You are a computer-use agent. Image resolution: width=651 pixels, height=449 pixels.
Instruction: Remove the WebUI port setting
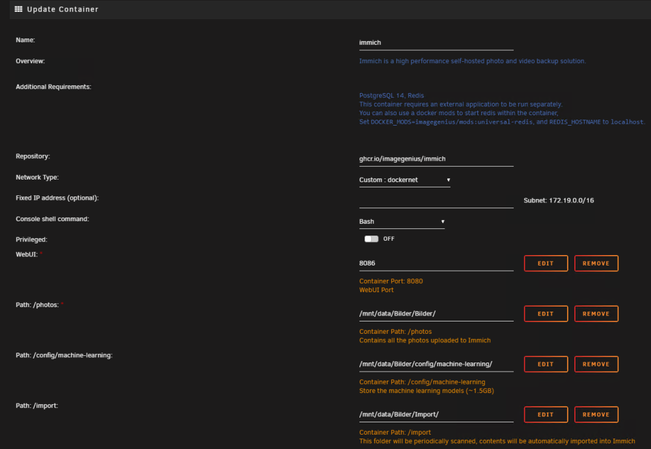tap(596, 263)
